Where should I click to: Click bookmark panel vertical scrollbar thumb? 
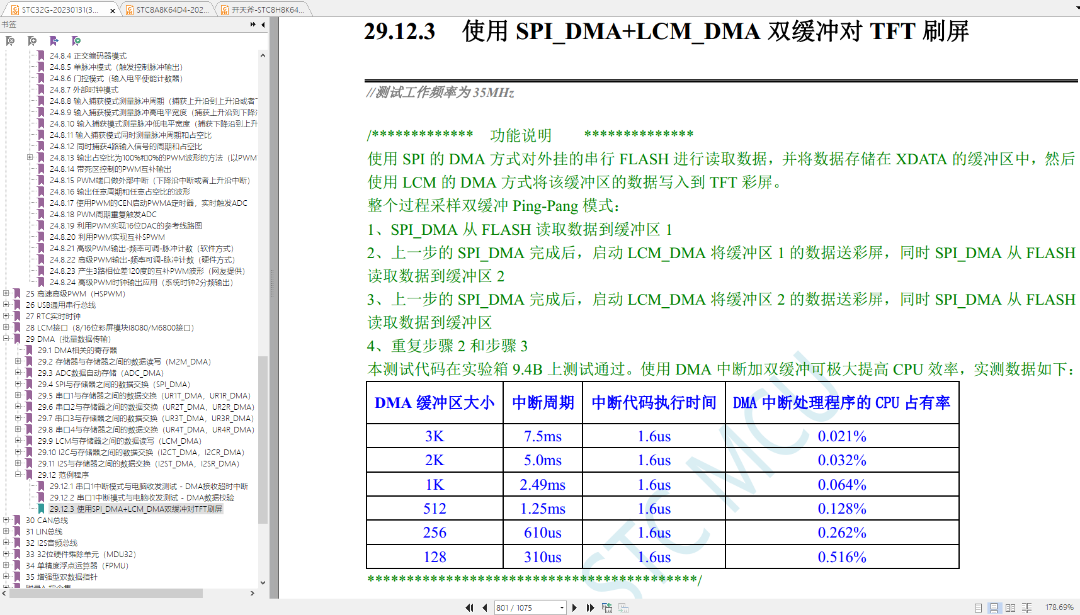(x=263, y=439)
